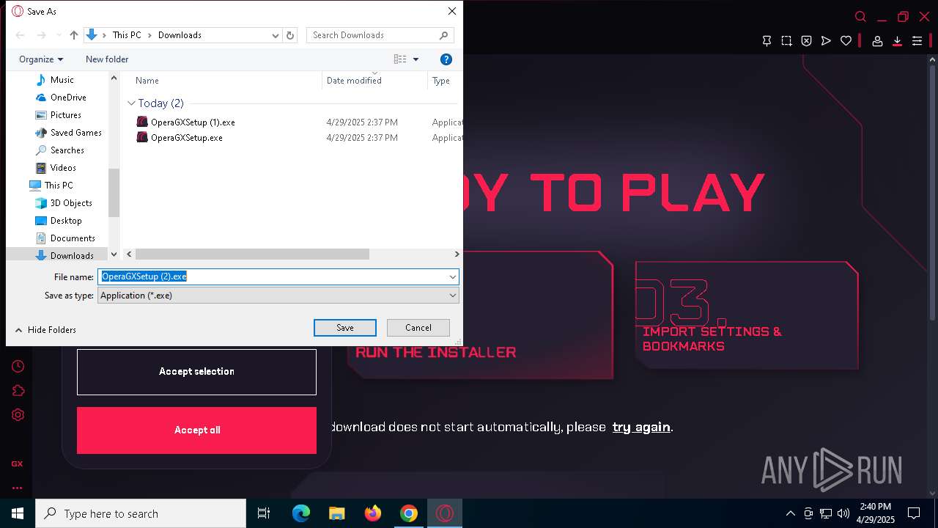Open sidebar three-dots more menu
Viewport: 938px width, 528px height.
17,488
